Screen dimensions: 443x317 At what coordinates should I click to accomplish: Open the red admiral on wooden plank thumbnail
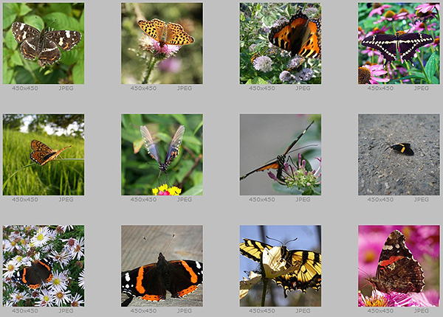click(x=162, y=265)
